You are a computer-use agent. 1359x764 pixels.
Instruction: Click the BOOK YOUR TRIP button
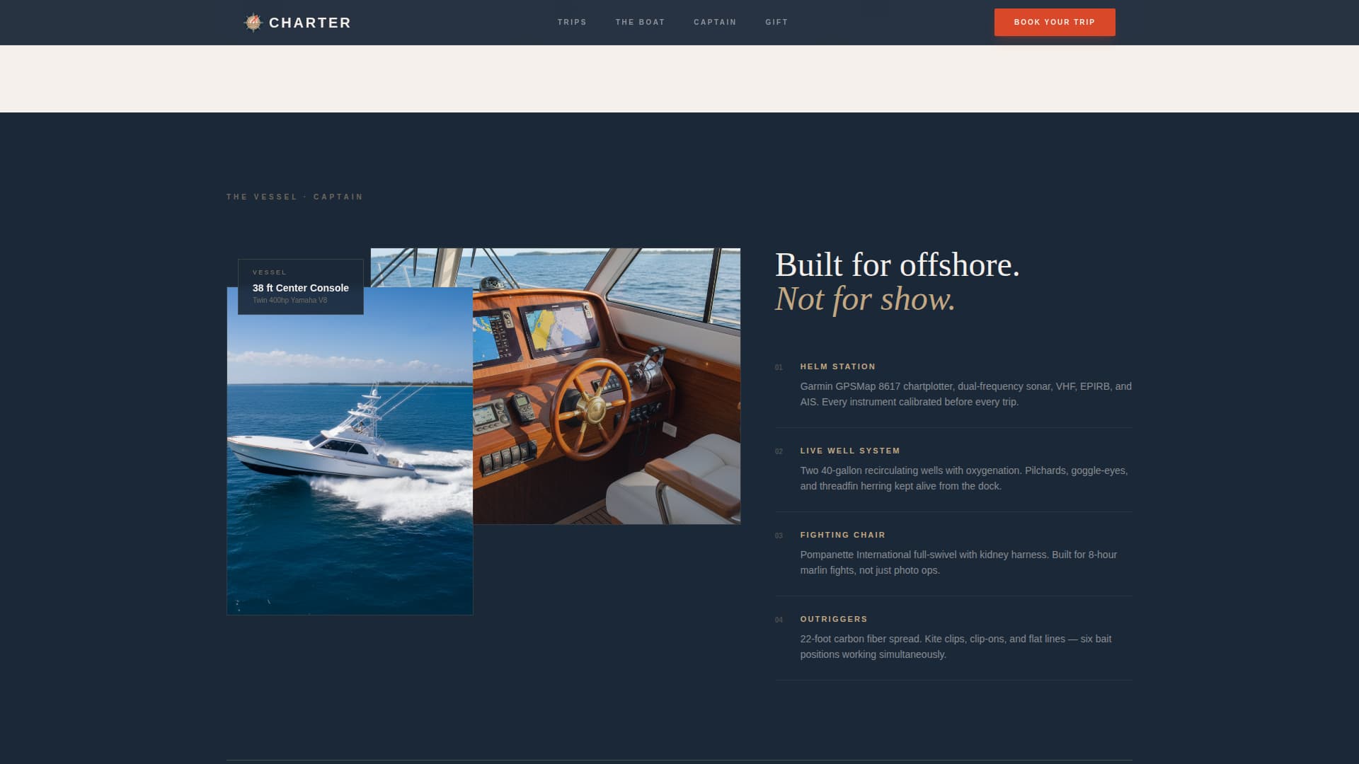(1054, 22)
